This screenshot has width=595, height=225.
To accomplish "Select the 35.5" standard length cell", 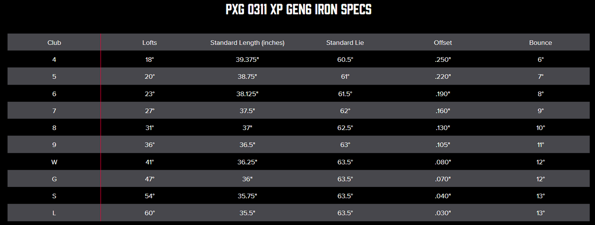I will click(247, 213).
